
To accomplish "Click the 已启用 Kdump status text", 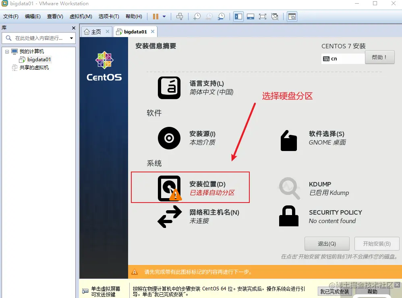I will [x=329, y=192].
